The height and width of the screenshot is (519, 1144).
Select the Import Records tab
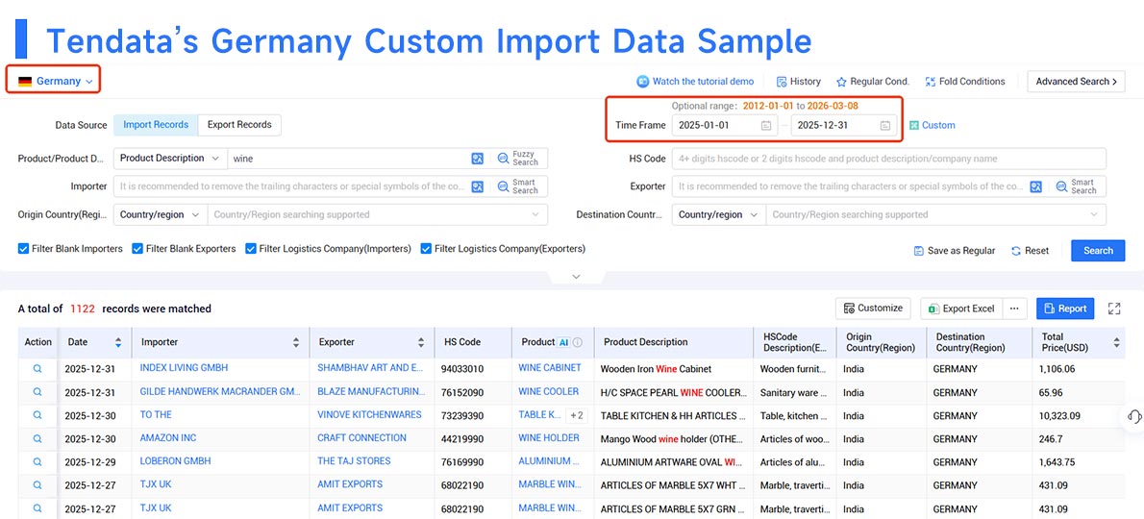[156, 125]
